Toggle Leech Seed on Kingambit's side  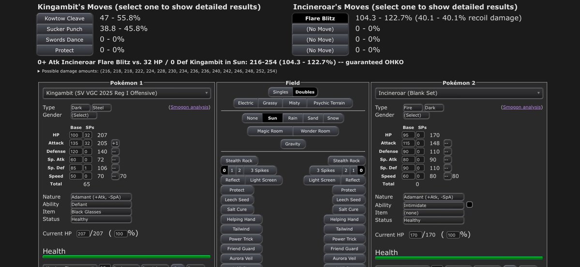(x=237, y=200)
